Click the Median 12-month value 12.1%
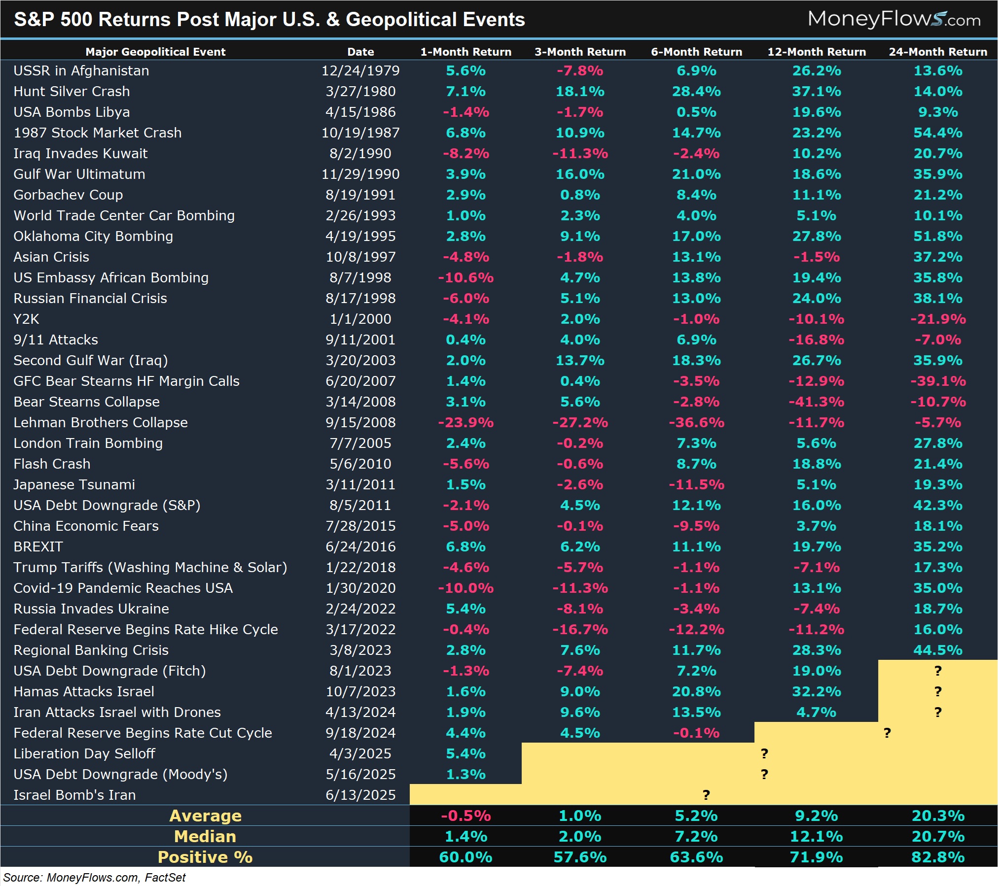998x886 pixels. (816, 836)
